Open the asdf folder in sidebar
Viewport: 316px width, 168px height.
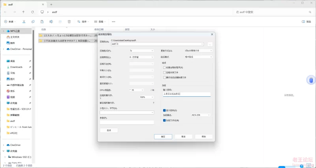pos(11,121)
